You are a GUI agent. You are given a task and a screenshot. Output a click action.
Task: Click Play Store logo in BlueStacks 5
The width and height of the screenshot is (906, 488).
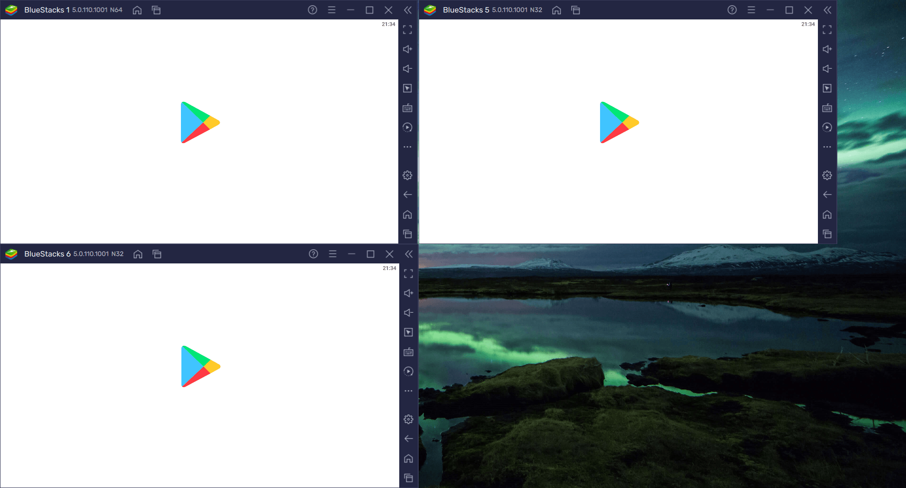[x=619, y=122]
